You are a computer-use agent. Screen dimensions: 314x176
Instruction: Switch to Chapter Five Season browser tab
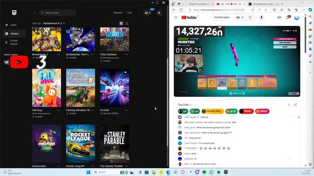(x=199, y=4)
